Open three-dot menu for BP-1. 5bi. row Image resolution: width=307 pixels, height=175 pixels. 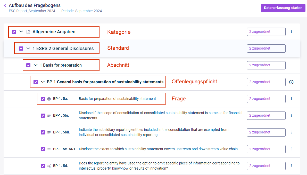[291, 115]
